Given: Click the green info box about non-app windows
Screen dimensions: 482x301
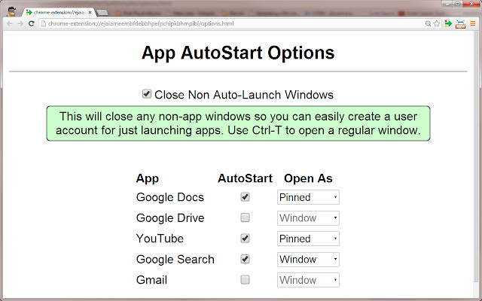Looking at the screenshot, I should tap(238, 123).
